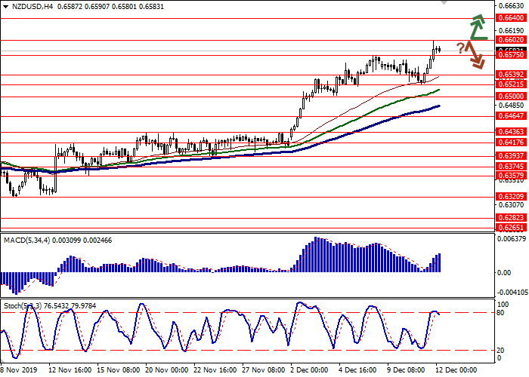This screenshot has width=529, height=377.
Task: Click the 0.6265 bottom price label
Action: click(x=509, y=226)
